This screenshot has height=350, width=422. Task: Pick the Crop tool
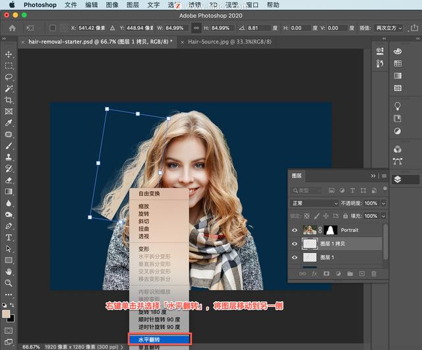tap(9, 100)
